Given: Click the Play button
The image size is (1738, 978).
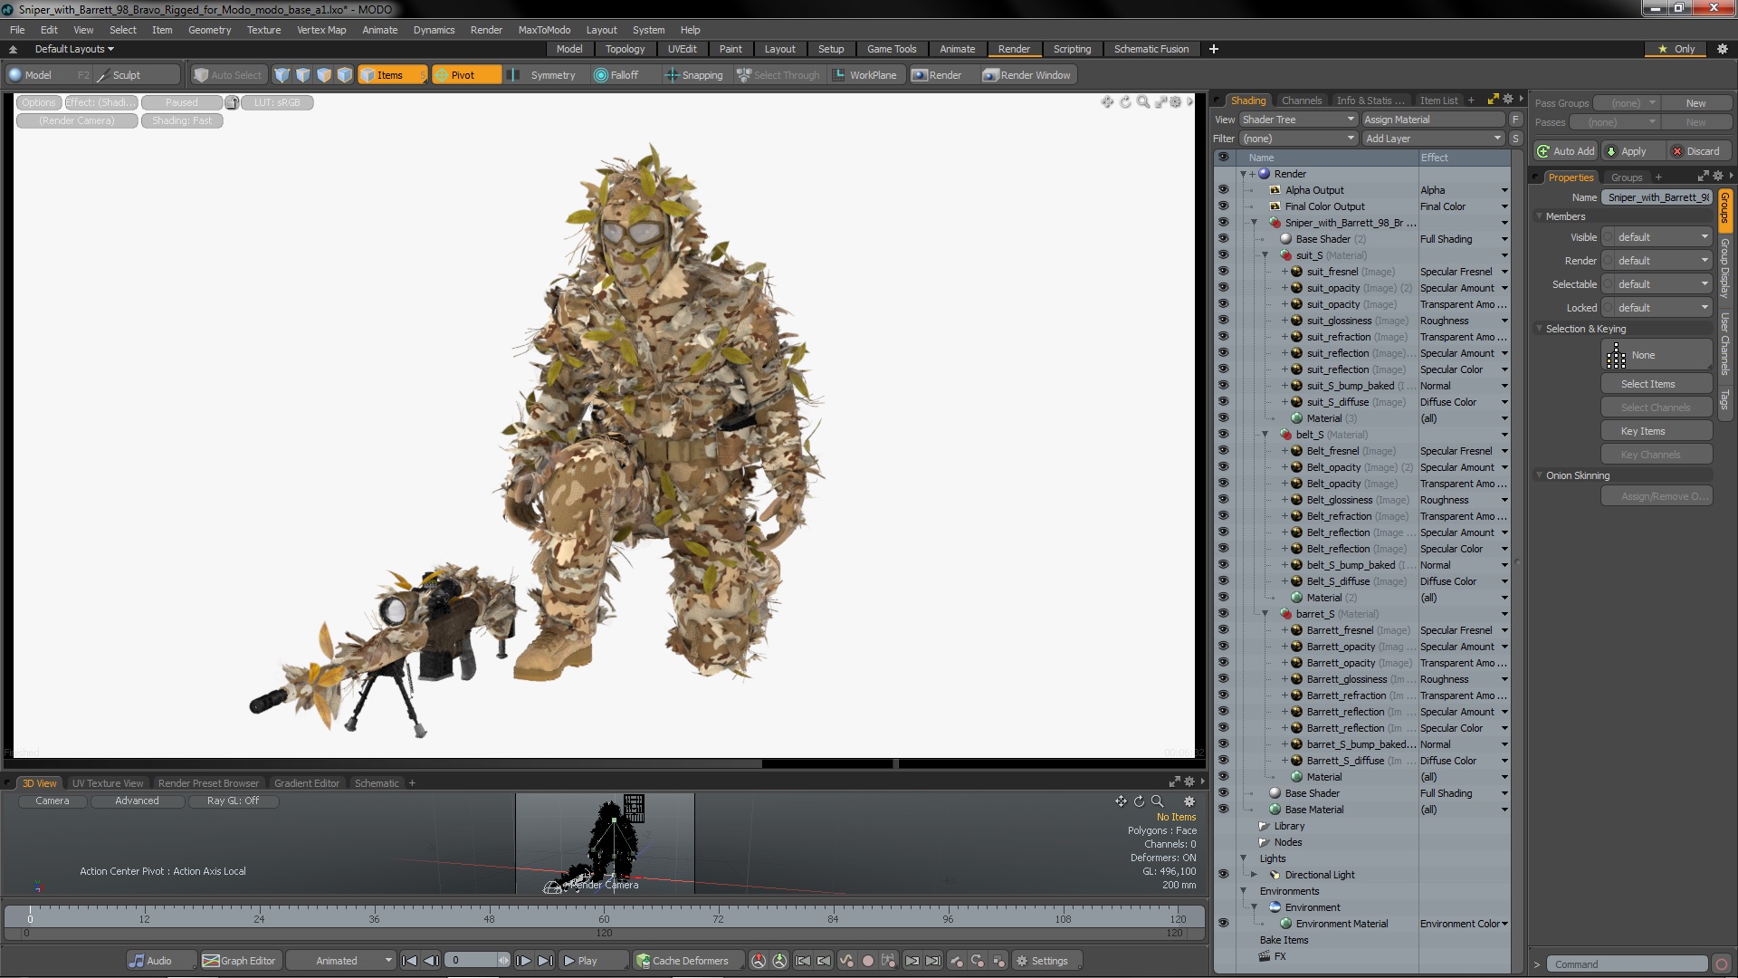Looking at the screenshot, I should pos(593,961).
